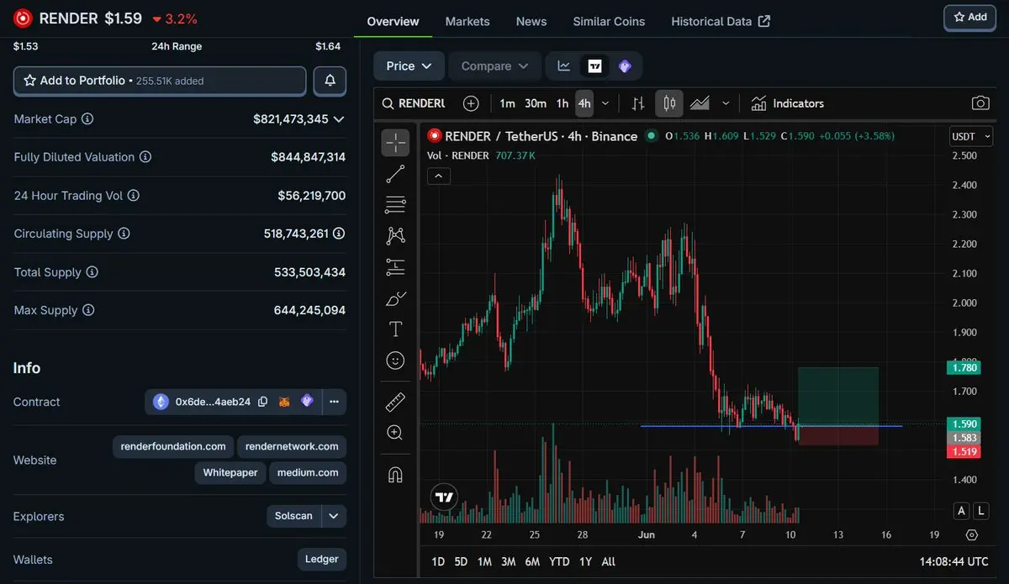Select the trend line drawing tool

tap(395, 174)
